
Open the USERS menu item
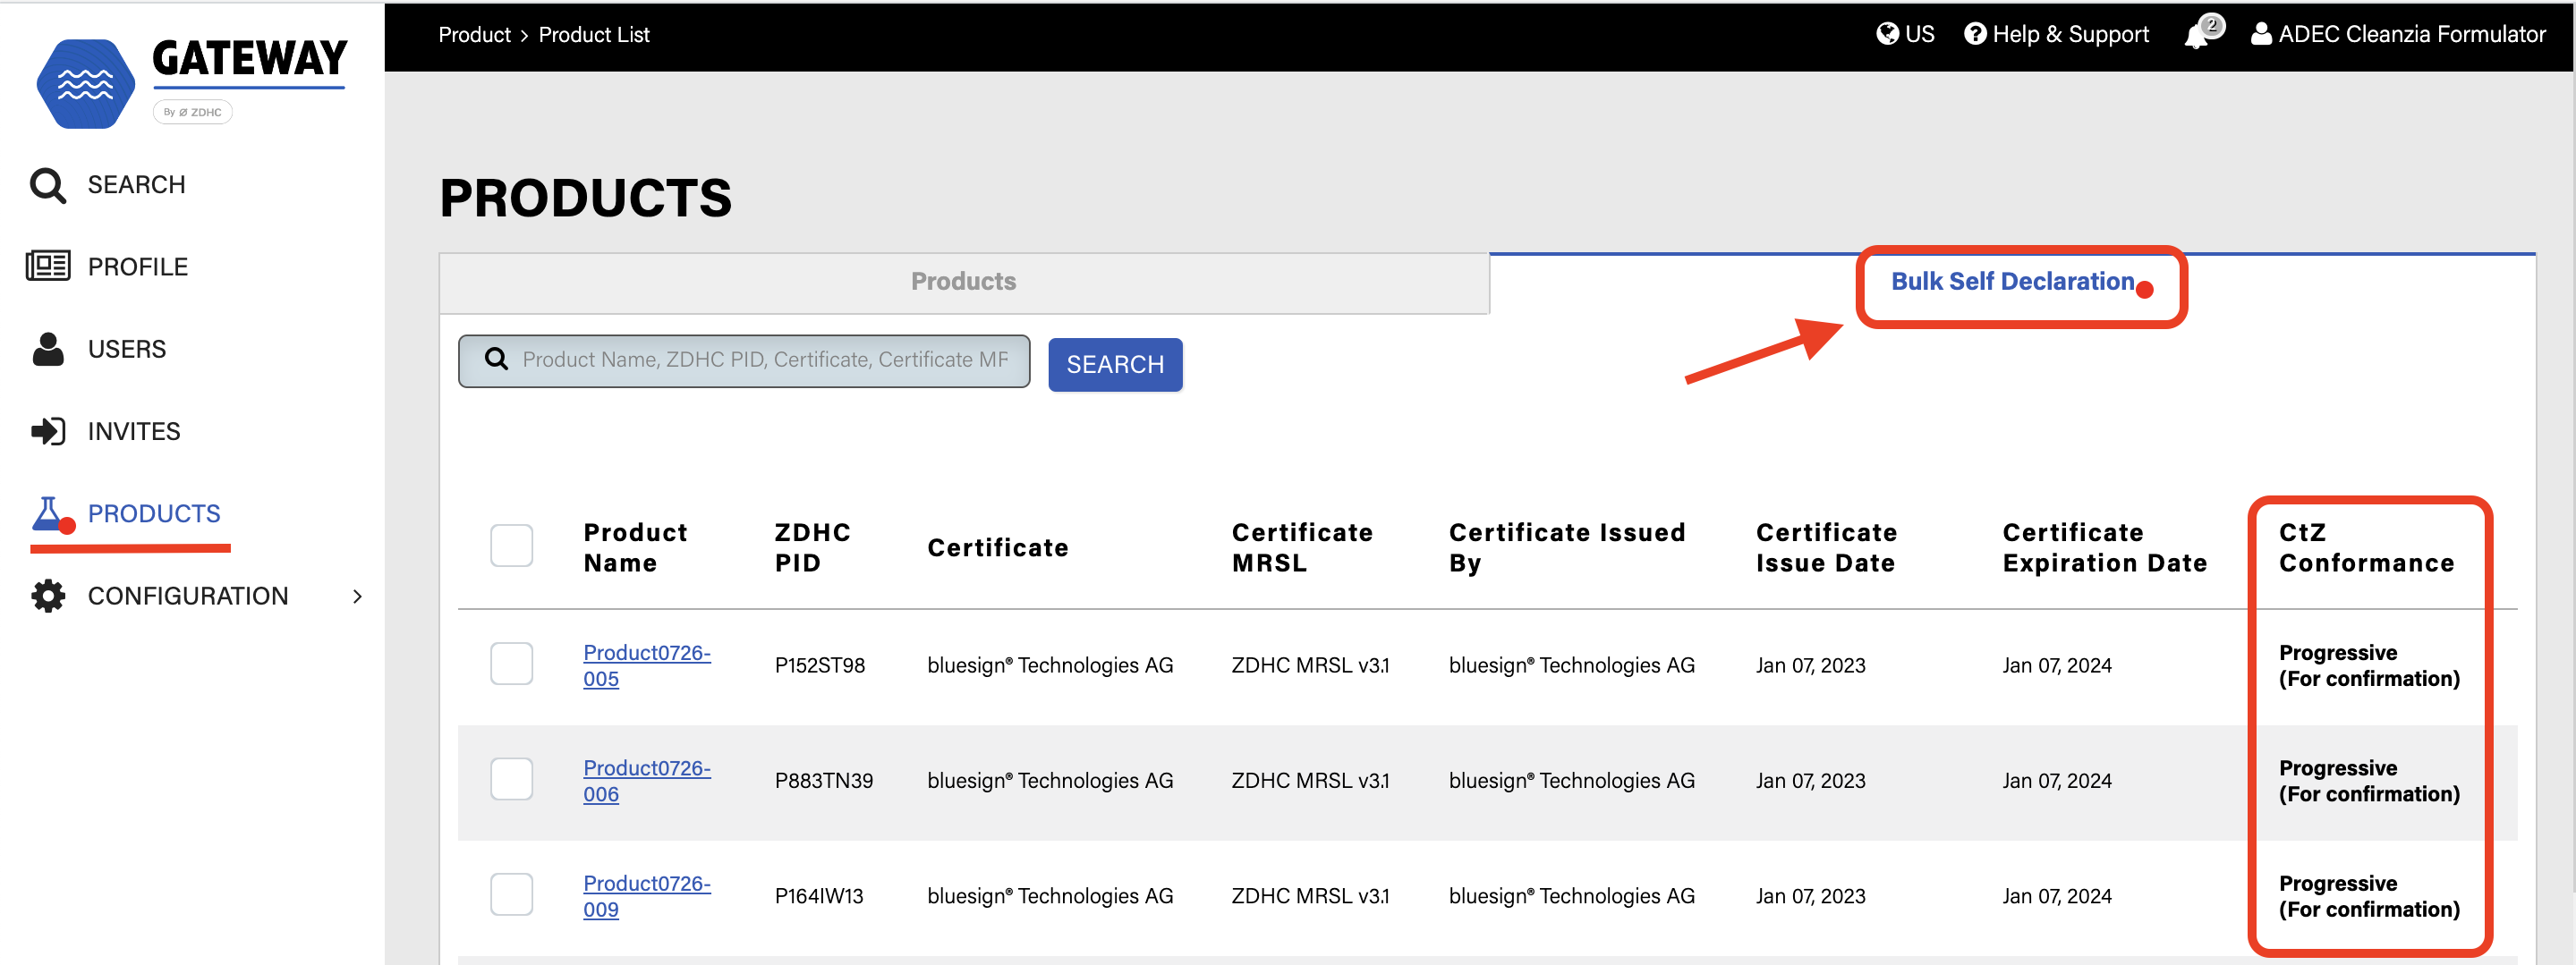tap(127, 349)
